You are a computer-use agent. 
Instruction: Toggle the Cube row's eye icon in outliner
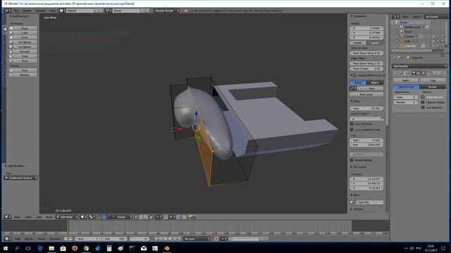pyautogui.click(x=433, y=41)
